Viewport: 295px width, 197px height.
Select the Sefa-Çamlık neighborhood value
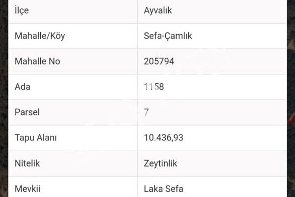[168, 36]
